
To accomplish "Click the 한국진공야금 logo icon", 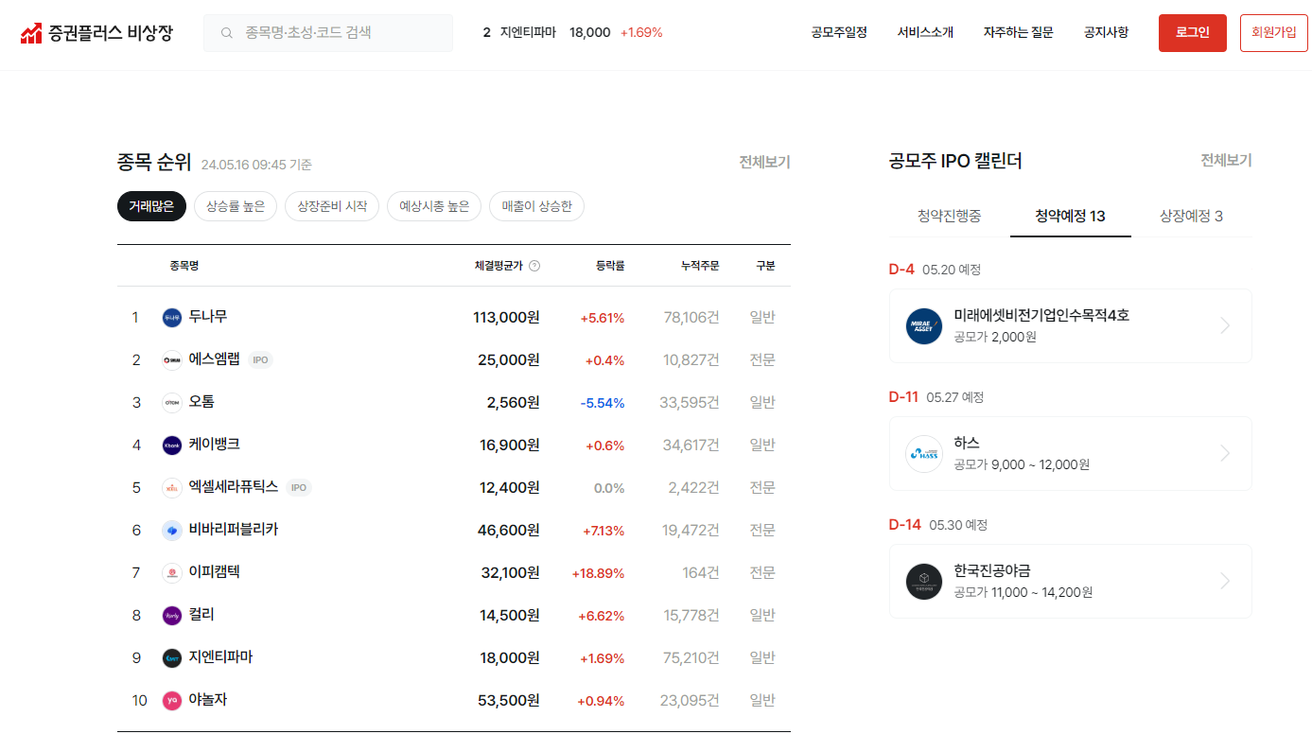I will click(x=923, y=581).
